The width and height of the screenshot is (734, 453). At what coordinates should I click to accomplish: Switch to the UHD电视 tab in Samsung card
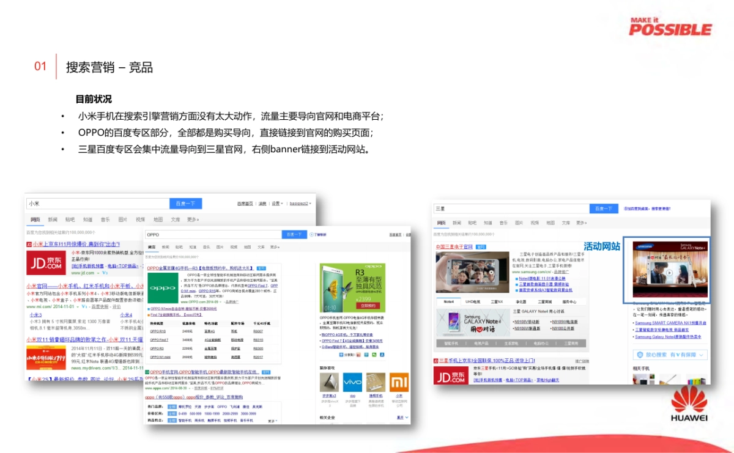click(x=472, y=301)
